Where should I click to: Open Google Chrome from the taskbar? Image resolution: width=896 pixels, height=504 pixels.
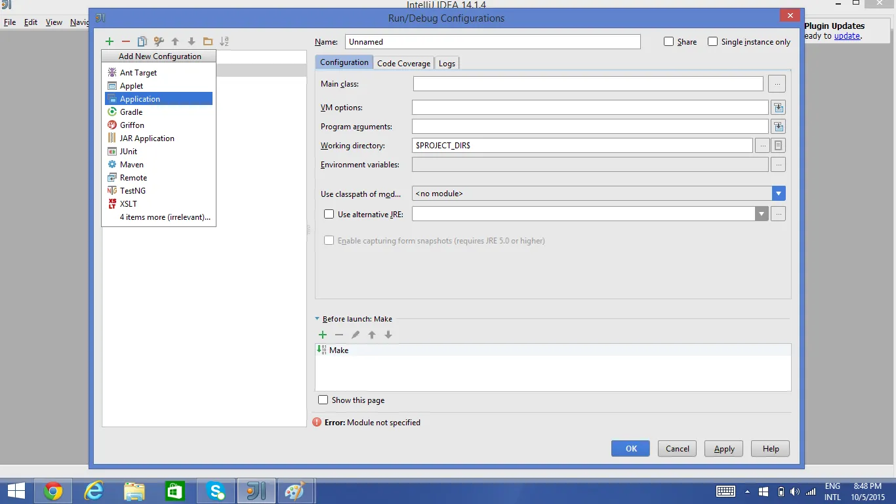coord(53,491)
